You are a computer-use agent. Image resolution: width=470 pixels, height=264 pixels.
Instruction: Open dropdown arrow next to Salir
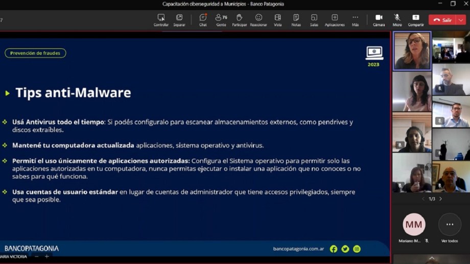[x=461, y=20]
